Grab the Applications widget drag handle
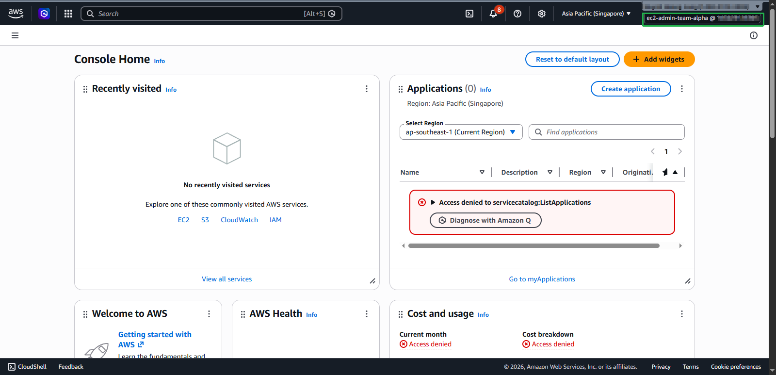This screenshot has height=375, width=776. [x=401, y=89]
